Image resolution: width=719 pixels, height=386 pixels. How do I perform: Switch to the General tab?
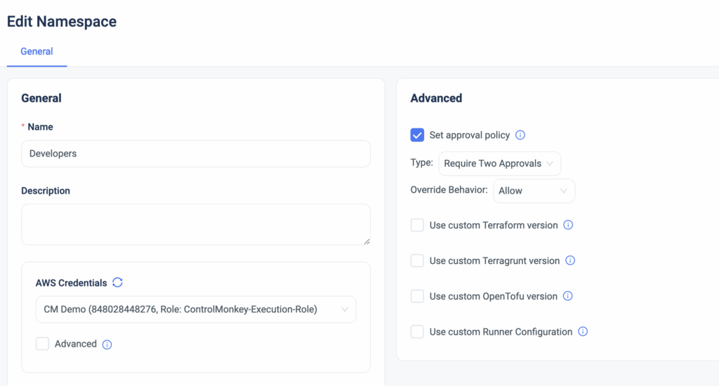pyautogui.click(x=37, y=51)
